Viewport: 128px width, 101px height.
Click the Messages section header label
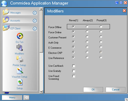click(x=16, y=13)
